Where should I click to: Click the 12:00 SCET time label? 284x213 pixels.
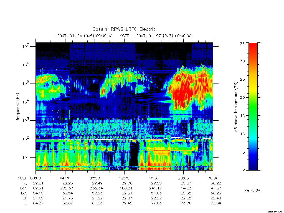124,178
